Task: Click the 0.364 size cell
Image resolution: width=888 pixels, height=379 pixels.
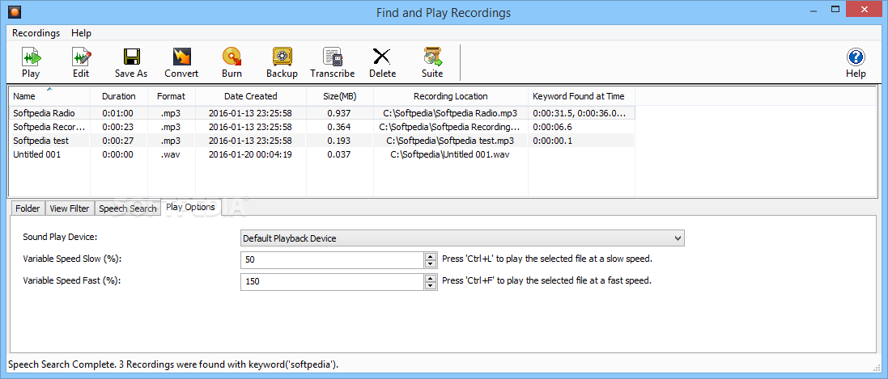Action: pos(338,127)
